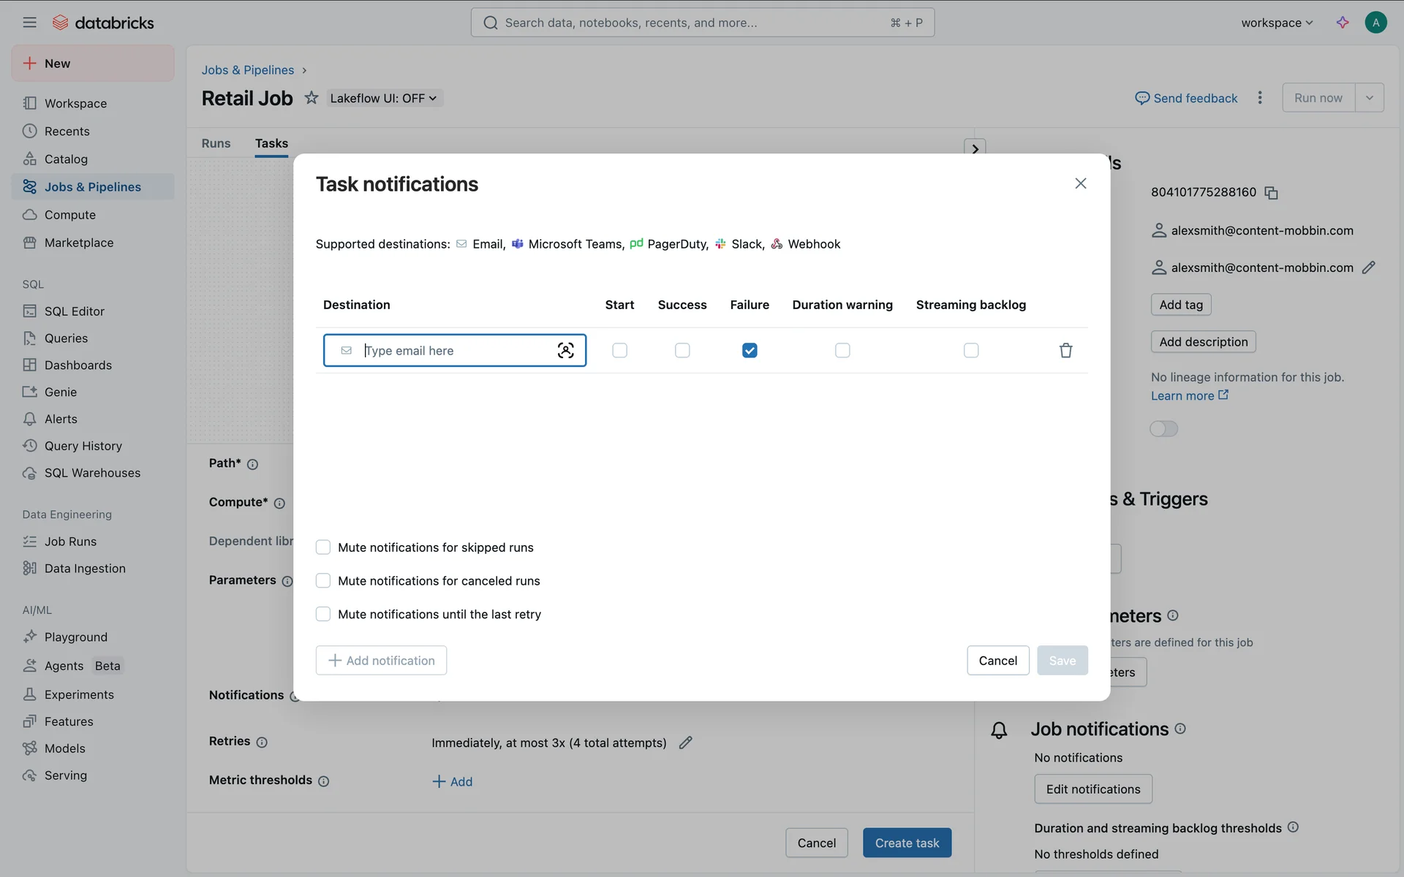This screenshot has height=877, width=1404.
Task: Click the user lookup icon in email field
Action: coord(565,351)
